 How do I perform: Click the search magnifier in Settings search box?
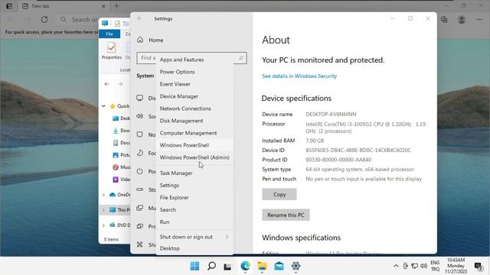click(x=241, y=58)
